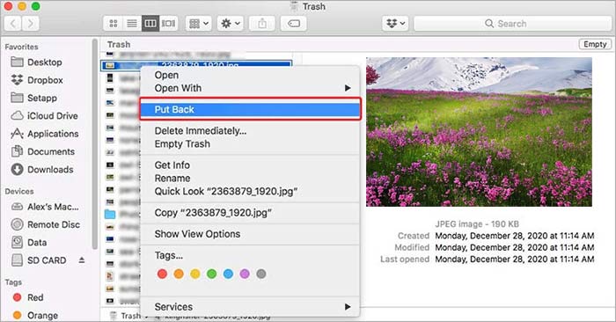Apply the blue tag color
616x322 pixels.
[228, 274]
